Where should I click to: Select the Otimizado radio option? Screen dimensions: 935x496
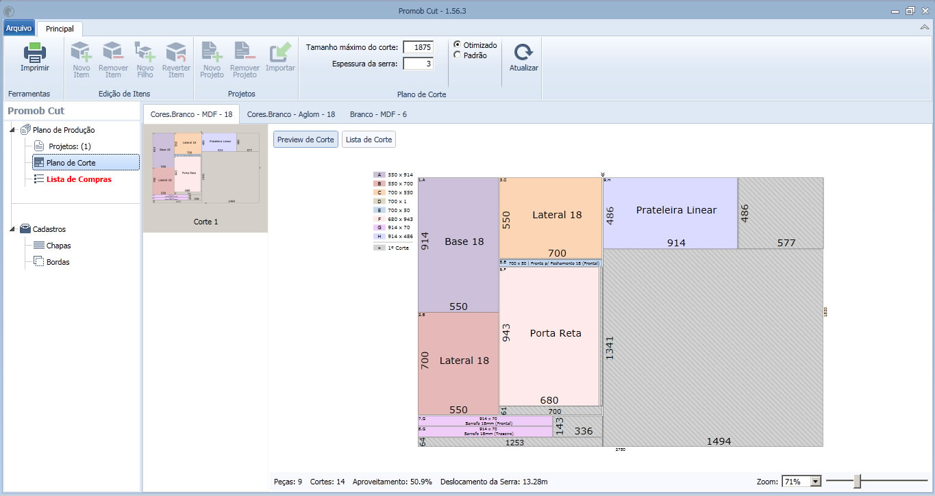458,45
